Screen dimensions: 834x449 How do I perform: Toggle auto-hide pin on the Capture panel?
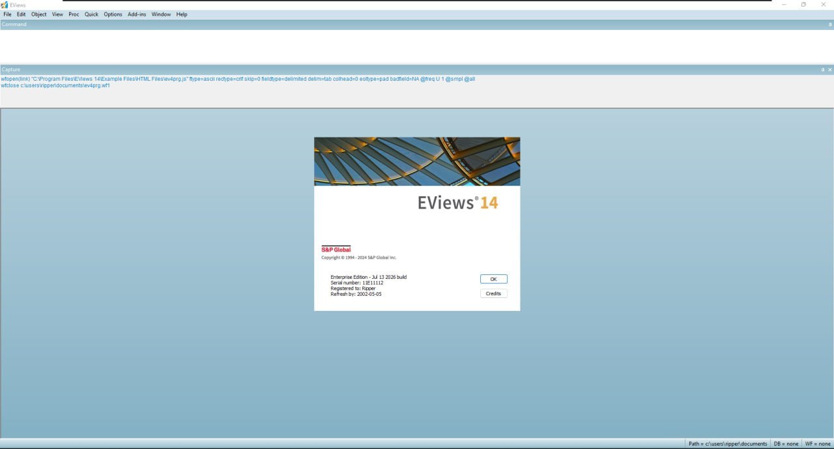[x=823, y=69]
